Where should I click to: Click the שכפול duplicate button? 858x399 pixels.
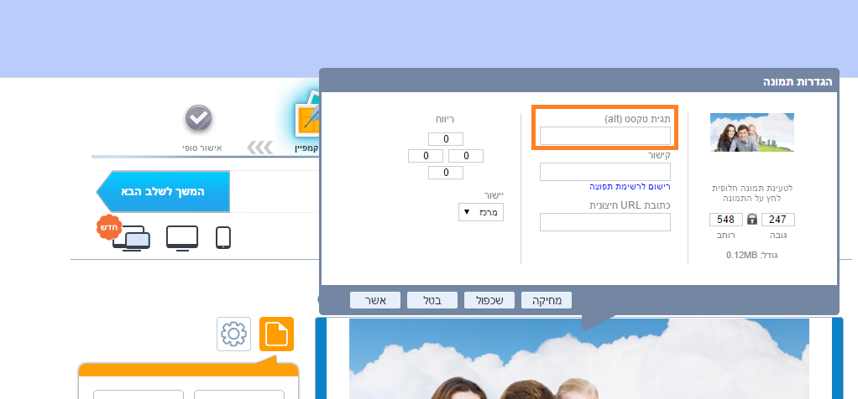(489, 300)
